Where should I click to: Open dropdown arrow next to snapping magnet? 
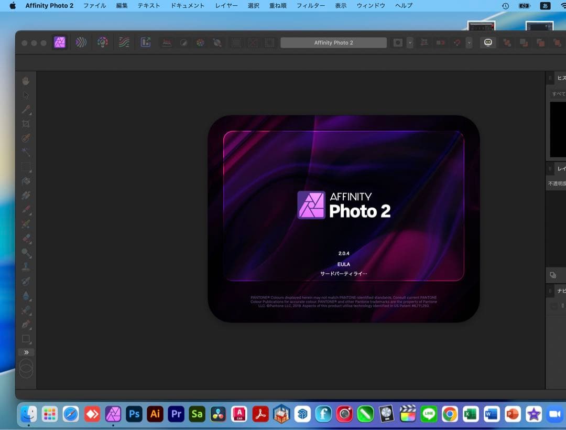click(469, 42)
